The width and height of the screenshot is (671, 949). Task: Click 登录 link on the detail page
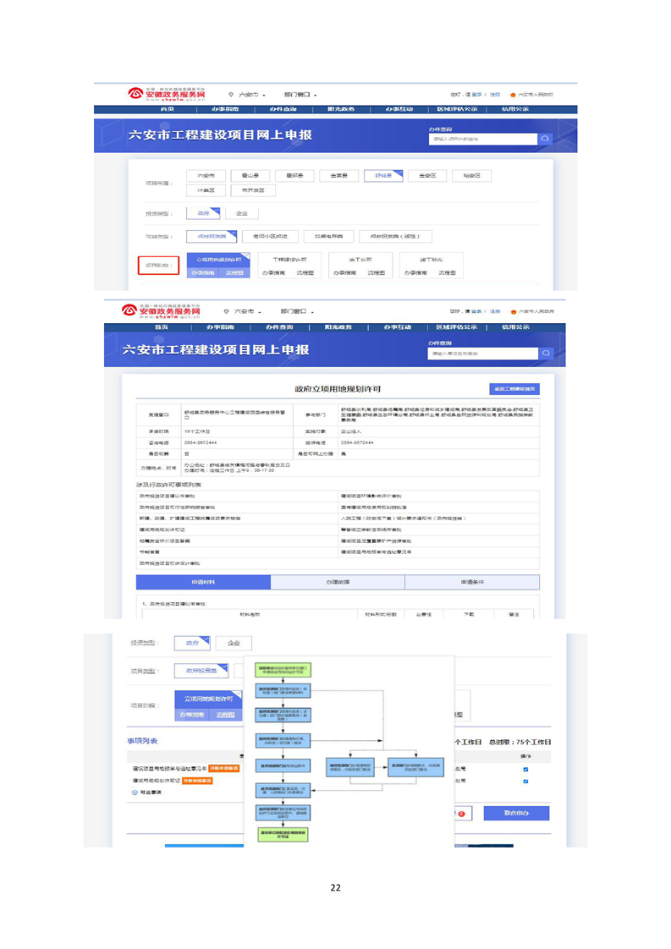[x=476, y=312]
